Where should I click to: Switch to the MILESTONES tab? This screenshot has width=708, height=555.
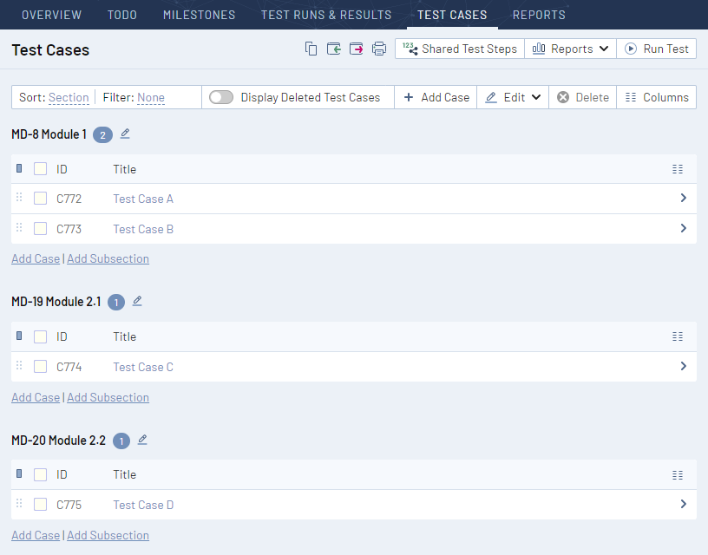(199, 15)
